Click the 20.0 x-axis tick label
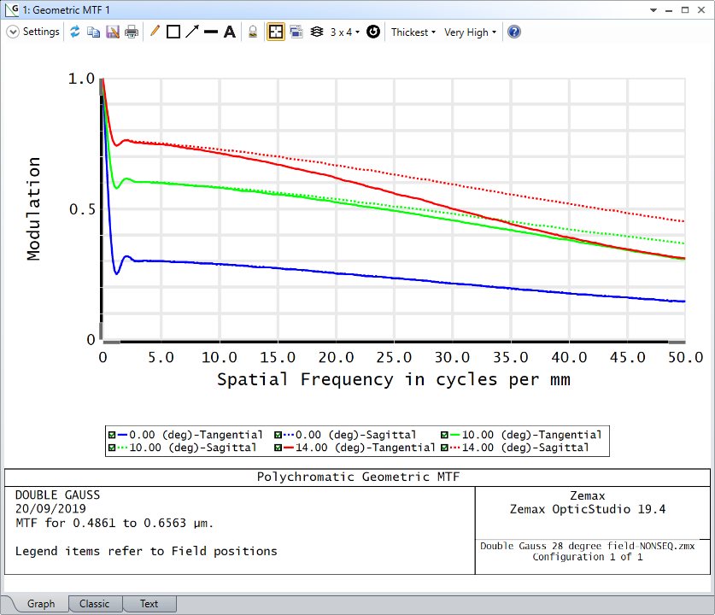 point(336,357)
